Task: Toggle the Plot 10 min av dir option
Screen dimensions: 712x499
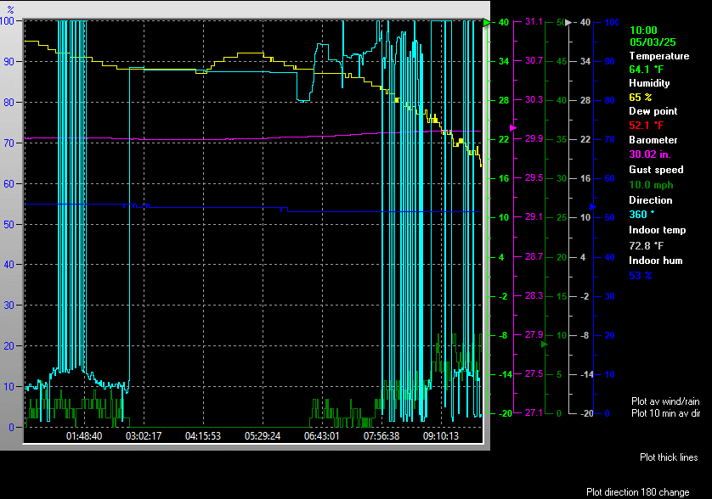Action: 665,413
